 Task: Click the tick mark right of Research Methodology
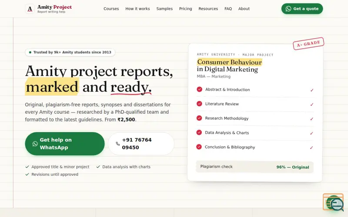(x=312, y=119)
